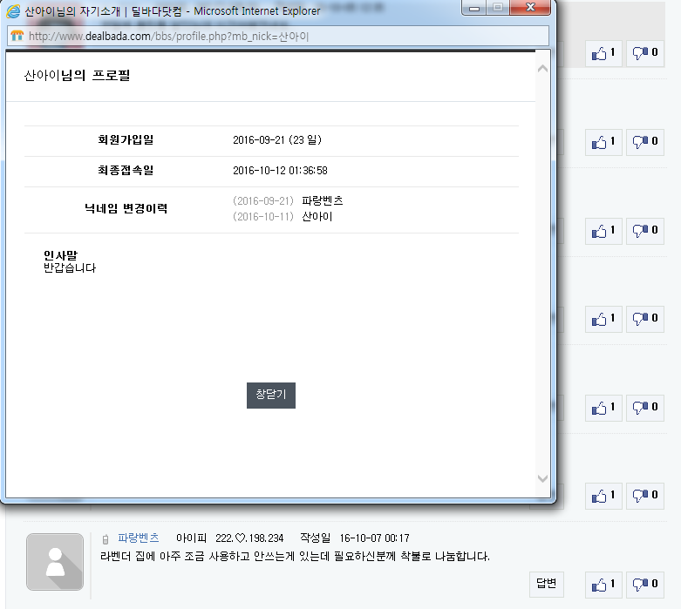Click thumbs-up level with the 회원가입일 row
This screenshot has width=681, height=609.
click(603, 142)
